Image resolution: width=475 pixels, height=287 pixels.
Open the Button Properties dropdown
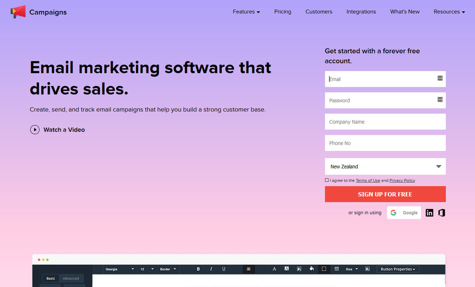(398, 269)
